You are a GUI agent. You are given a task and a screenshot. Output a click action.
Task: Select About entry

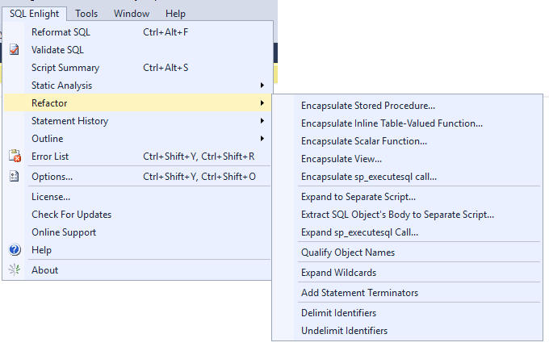click(x=137, y=270)
